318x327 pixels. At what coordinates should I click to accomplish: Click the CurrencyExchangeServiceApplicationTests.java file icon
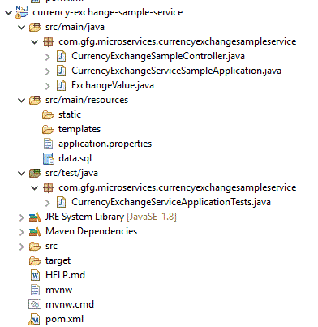pos(62,202)
